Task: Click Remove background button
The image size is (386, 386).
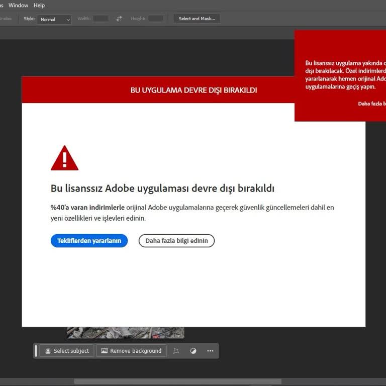Action: tap(132, 351)
